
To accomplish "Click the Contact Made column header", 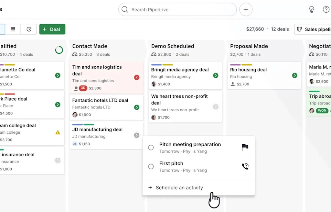I will pos(89,46).
